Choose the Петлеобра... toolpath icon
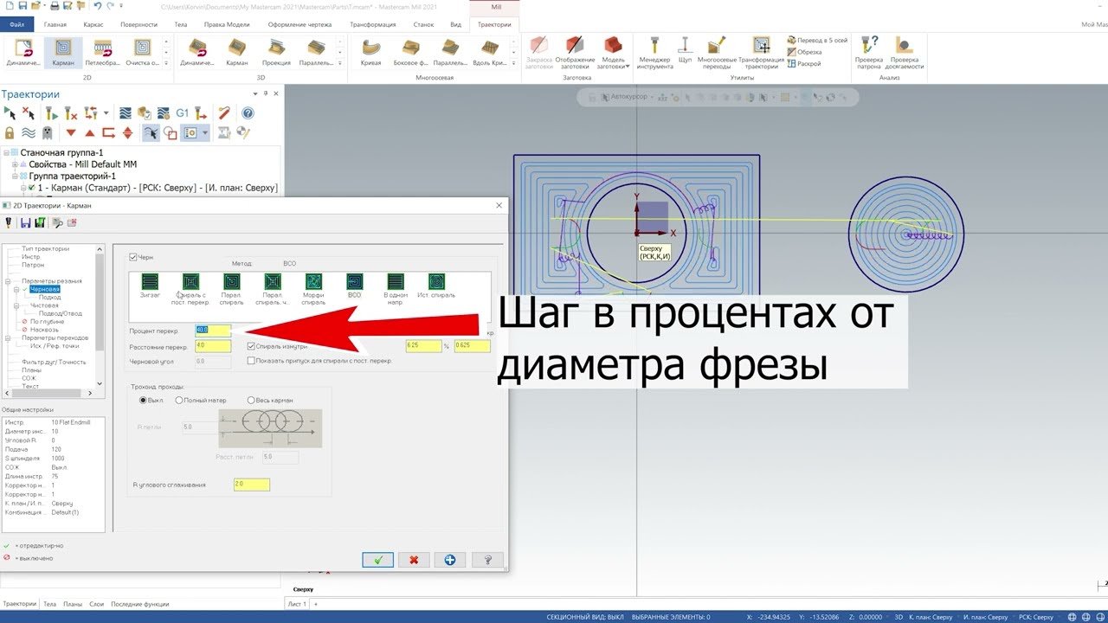Screen dimensions: 1108x623 coord(103,52)
